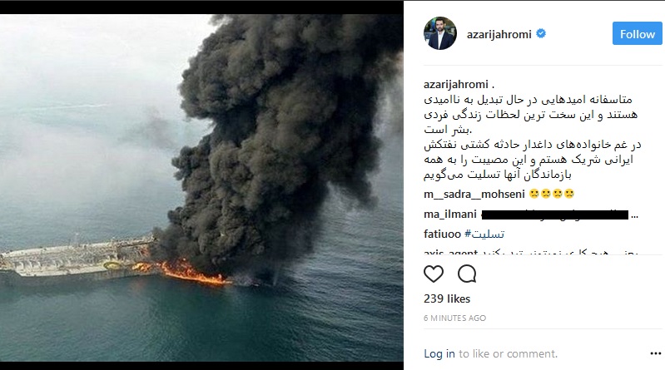Click the 'to like or comment' field

coord(508,353)
